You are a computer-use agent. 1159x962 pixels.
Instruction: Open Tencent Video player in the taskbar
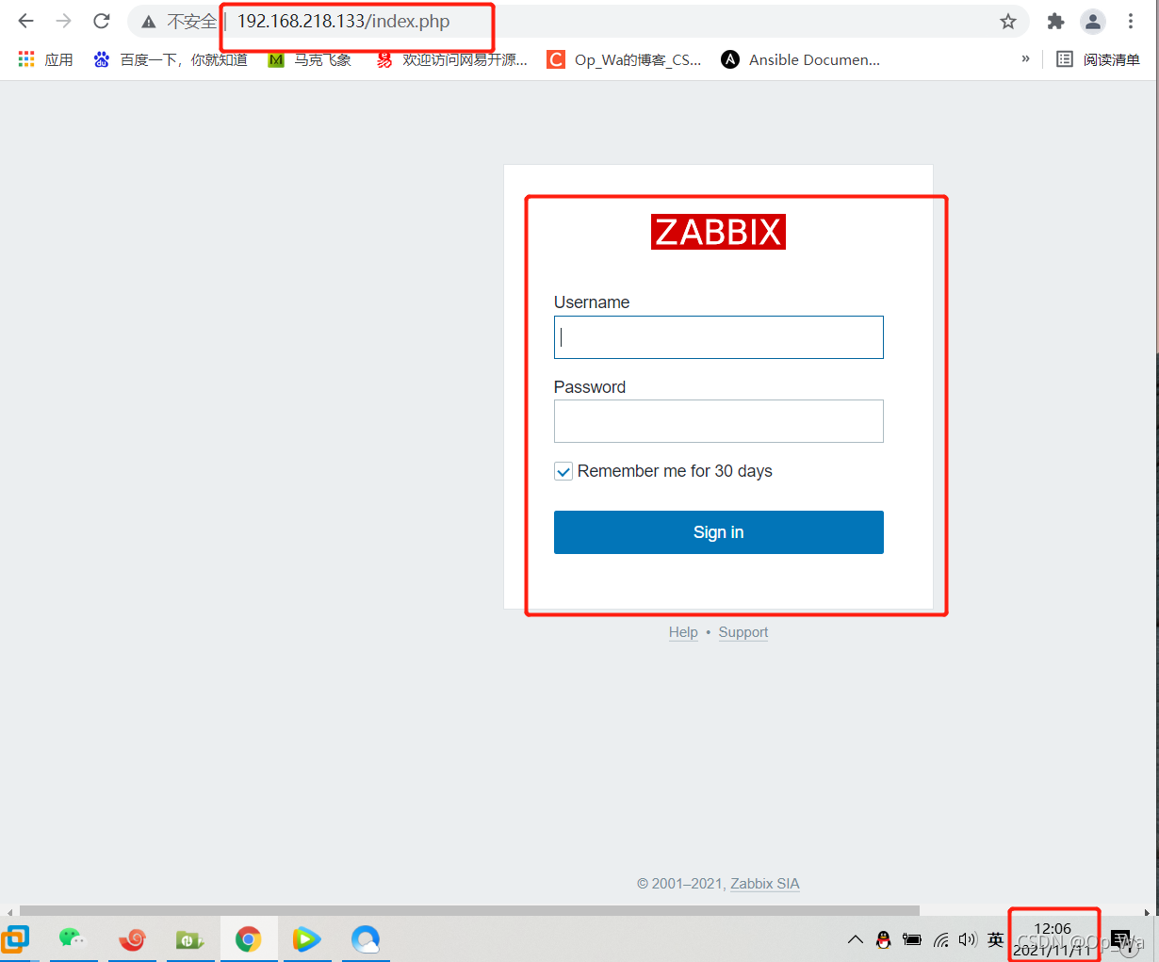(306, 939)
